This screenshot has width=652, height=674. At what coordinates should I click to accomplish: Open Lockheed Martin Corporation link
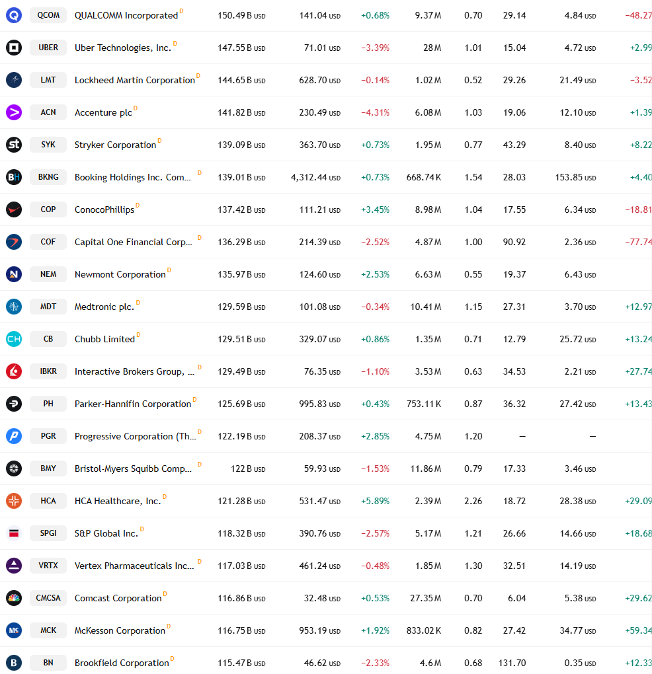coord(135,81)
